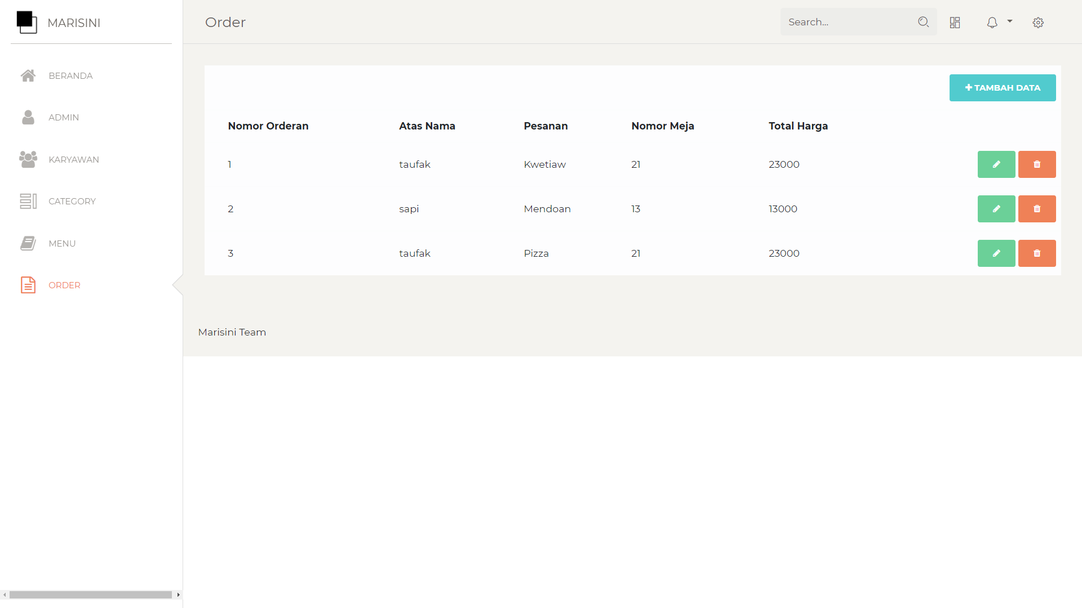Expand the notifications dropdown caret
Screen dimensions: 1082x608
1010,21
